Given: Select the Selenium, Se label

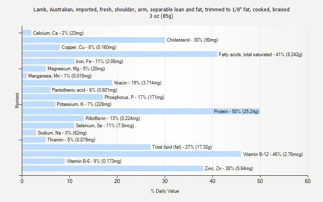Looking at the screenshot, I should coord(99,126).
